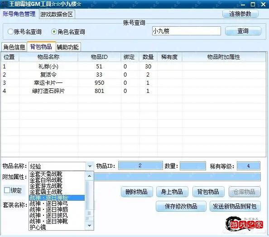
Task: Click the 绑定 column header
Action: [130, 57]
